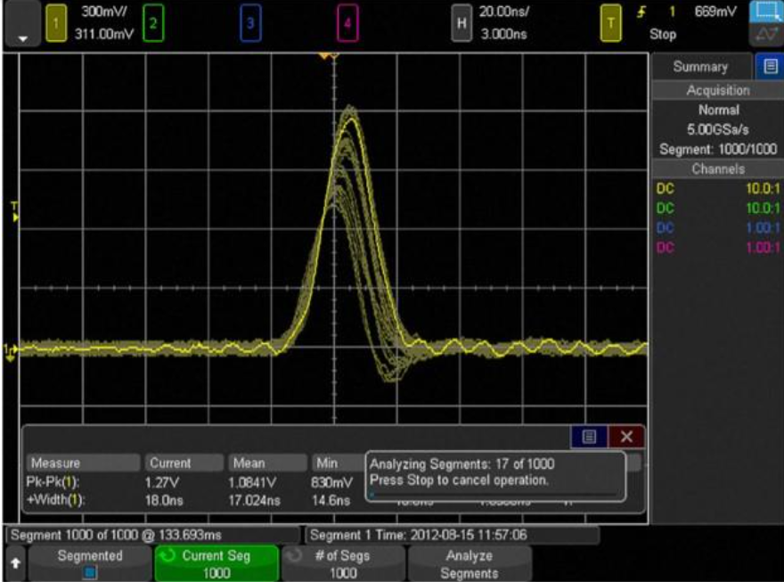Click the back up-arrow softkey
Viewport: 784px width, 582px height.
[15, 563]
